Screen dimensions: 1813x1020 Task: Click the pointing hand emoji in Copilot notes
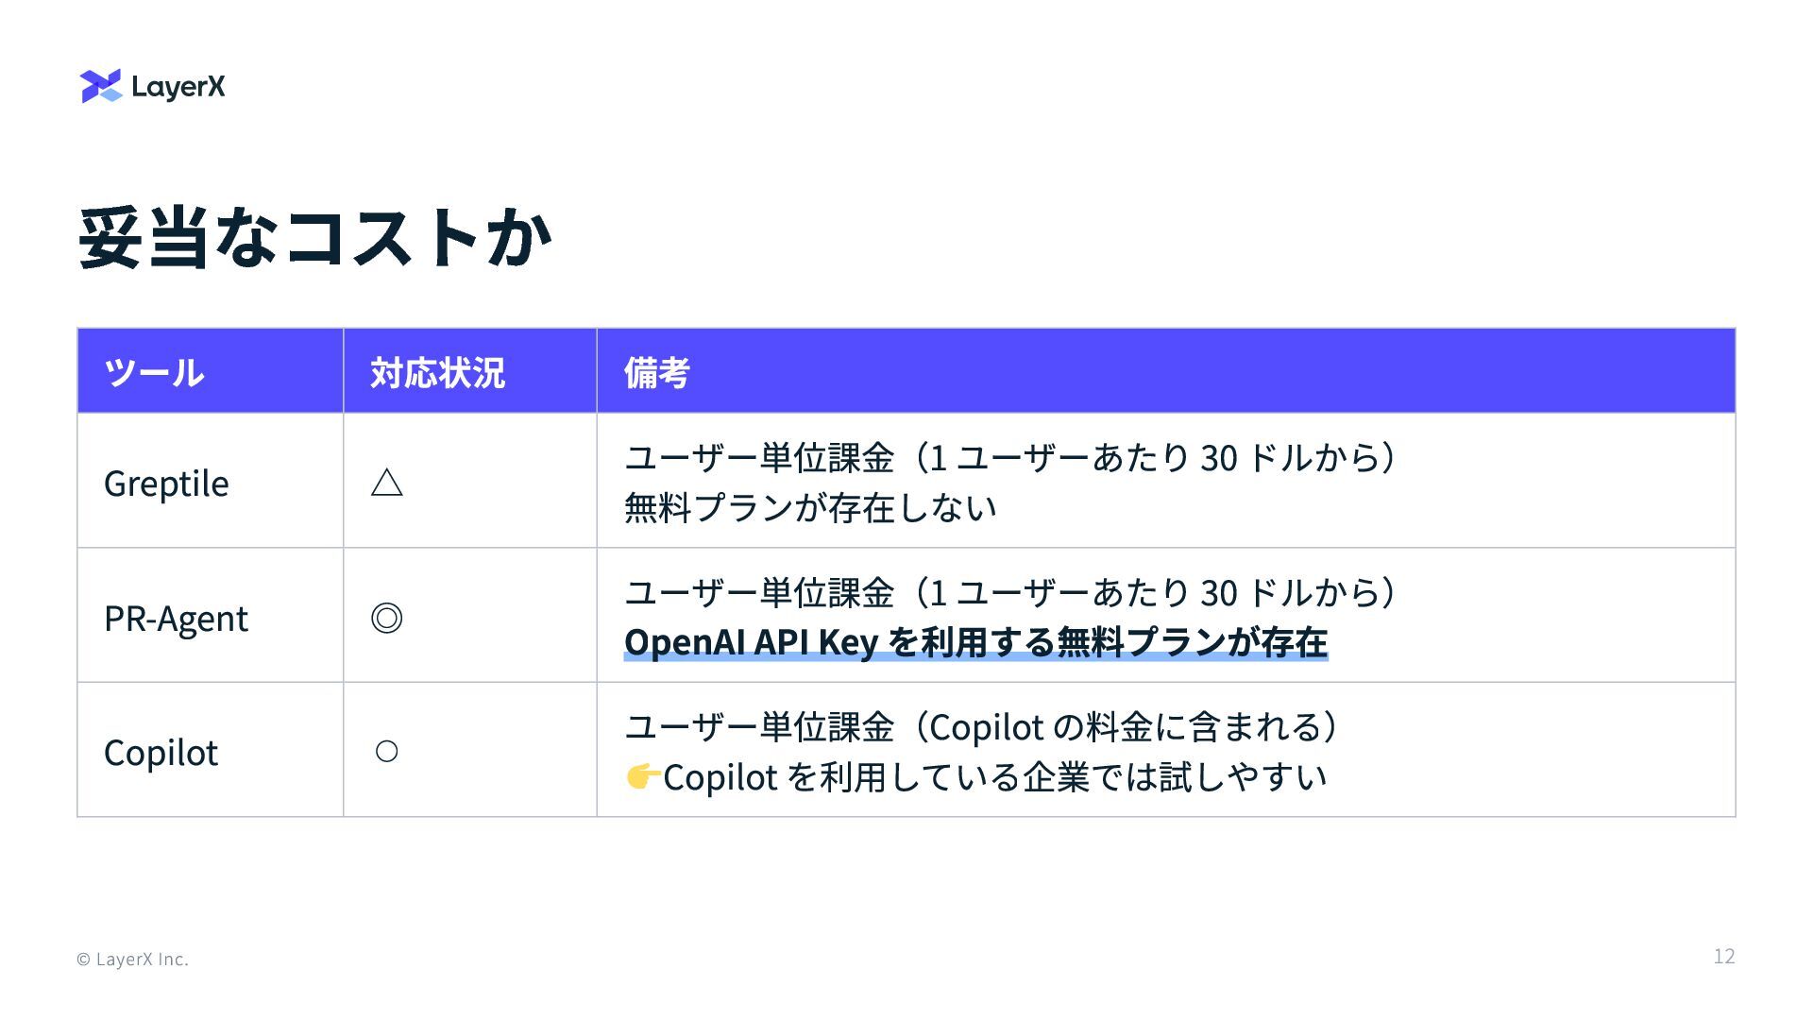(x=643, y=776)
